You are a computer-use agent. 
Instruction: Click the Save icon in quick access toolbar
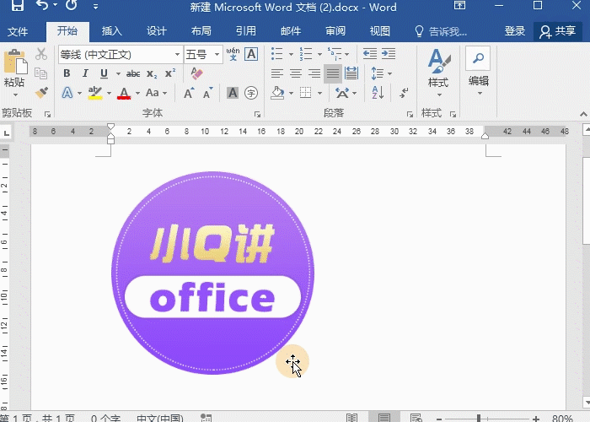pyautogui.click(x=18, y=5)
